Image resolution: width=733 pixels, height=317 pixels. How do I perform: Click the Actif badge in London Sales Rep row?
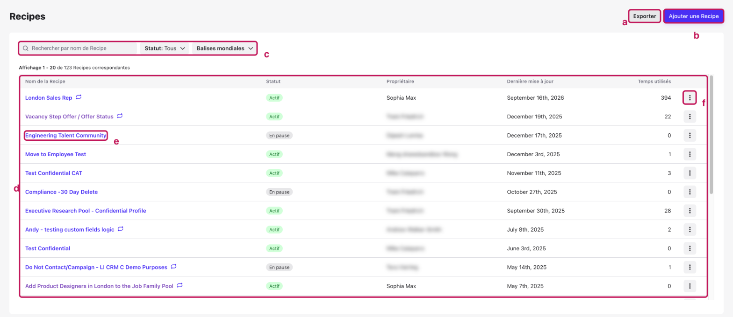pyautogui.click(x=274, y=98)
